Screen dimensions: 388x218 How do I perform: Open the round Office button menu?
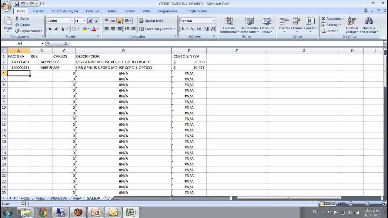coord(6,6)
